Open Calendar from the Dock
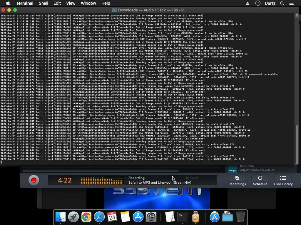The height and width of the screenshot is (225, 301). coord(112,217)
